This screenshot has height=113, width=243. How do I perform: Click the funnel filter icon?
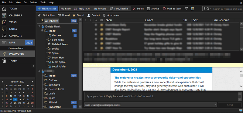tap(187, 9)
